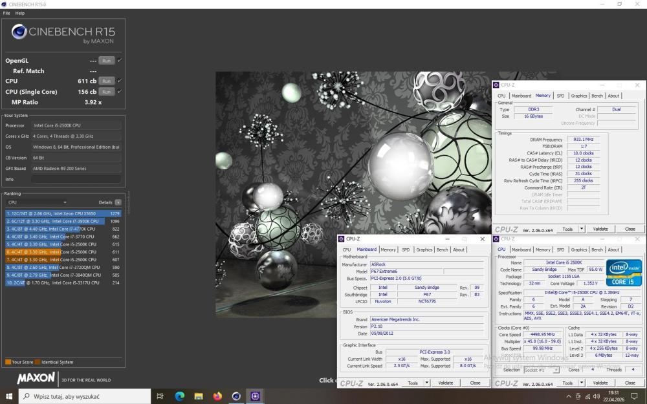Image resolution: width=647 pixels, height=404 pixels.
Task: Open the notification center icon
Action: pyautogui.click(x=634, y=396)
